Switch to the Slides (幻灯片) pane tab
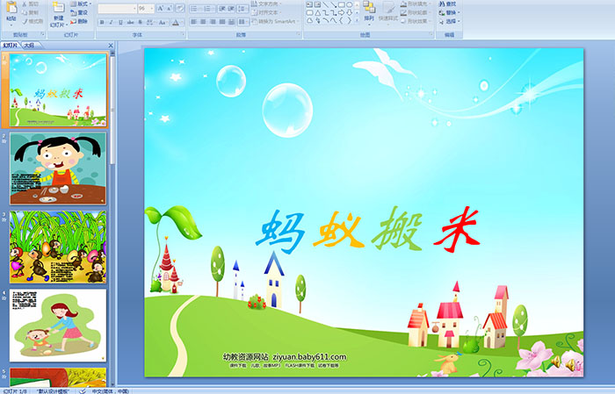Viewport: 615px width, 394px height. (x=11, y=44)
